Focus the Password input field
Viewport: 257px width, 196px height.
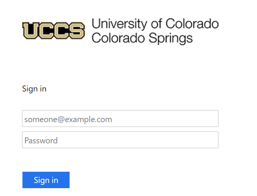point(120,140)
